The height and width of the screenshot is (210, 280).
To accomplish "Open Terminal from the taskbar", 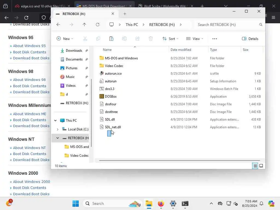I will pyautogui.click(x=185, y=203).
